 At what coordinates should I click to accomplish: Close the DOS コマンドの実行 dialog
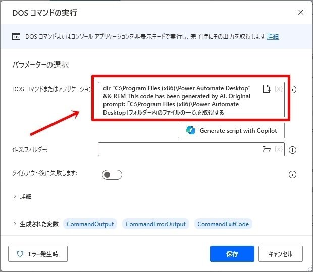[x=301, y=12]
